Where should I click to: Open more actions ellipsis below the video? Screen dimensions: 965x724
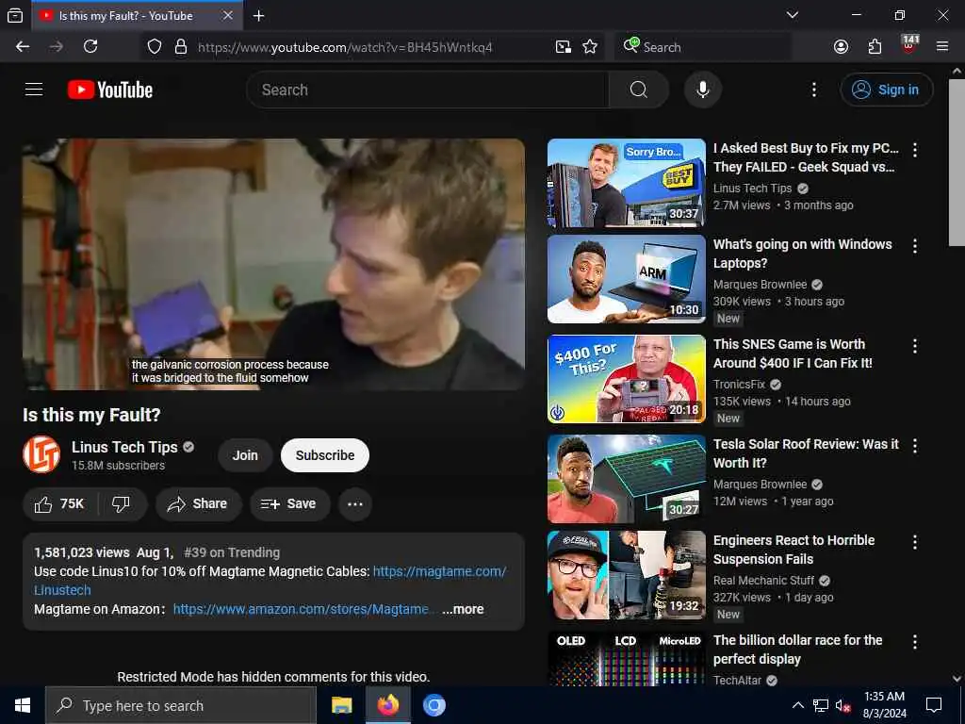click(355, 504)
